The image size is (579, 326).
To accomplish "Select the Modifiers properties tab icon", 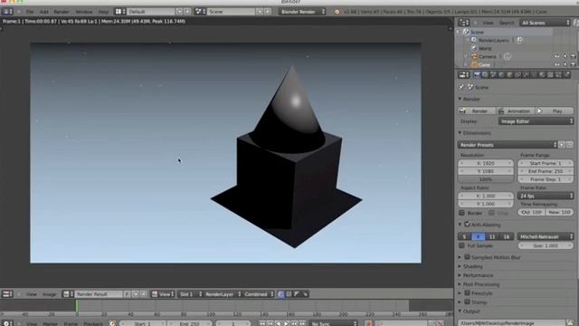I will pos(526,75).
